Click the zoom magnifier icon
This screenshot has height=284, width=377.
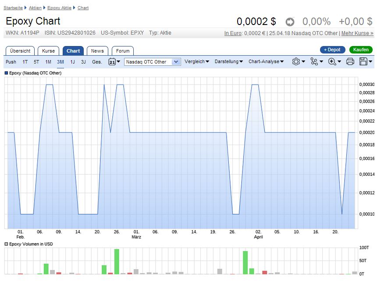click(x=332, y=61)
